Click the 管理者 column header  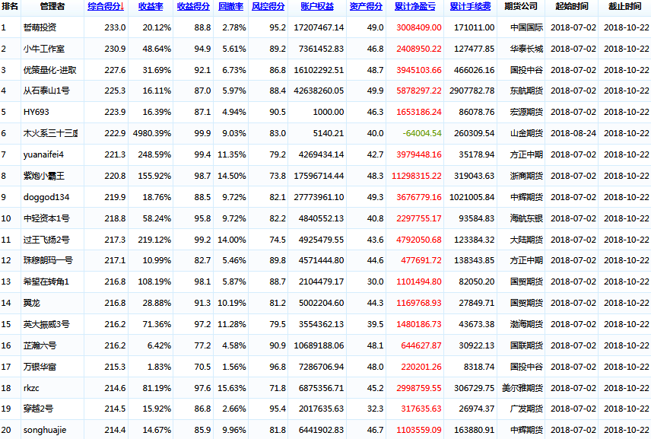tap(52, 7)
